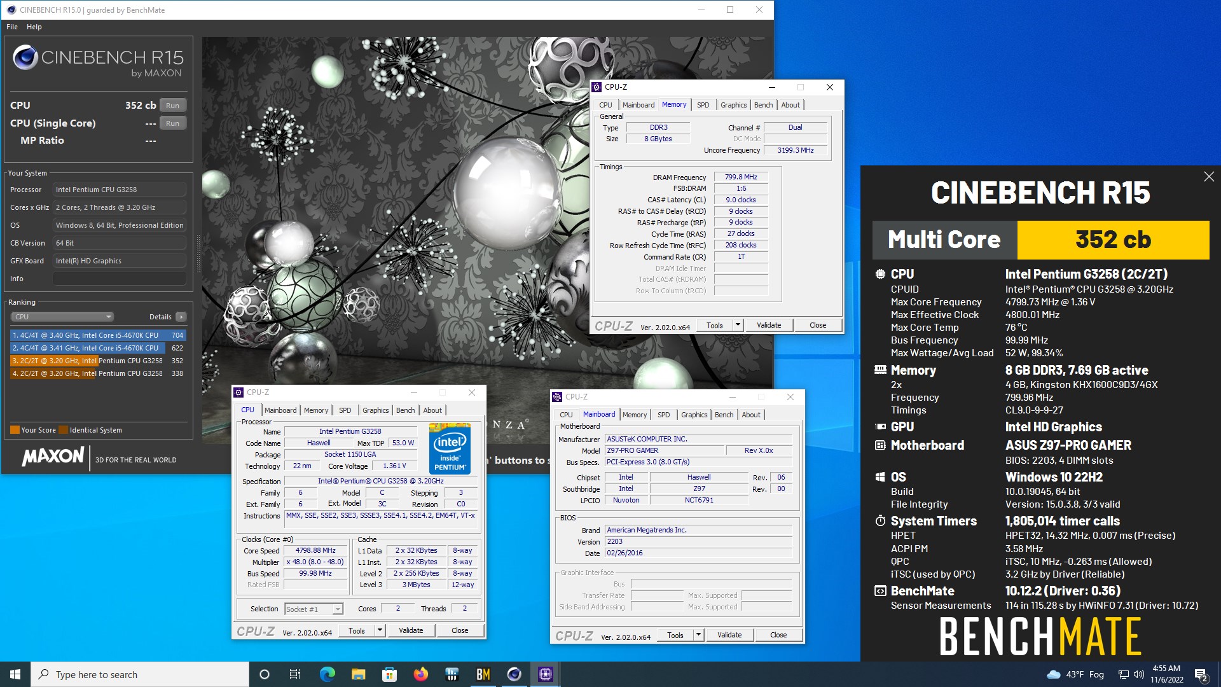1221x687 pixels.
Task: Open the Cinebench Help menu
Action: [x=34, y=27]
